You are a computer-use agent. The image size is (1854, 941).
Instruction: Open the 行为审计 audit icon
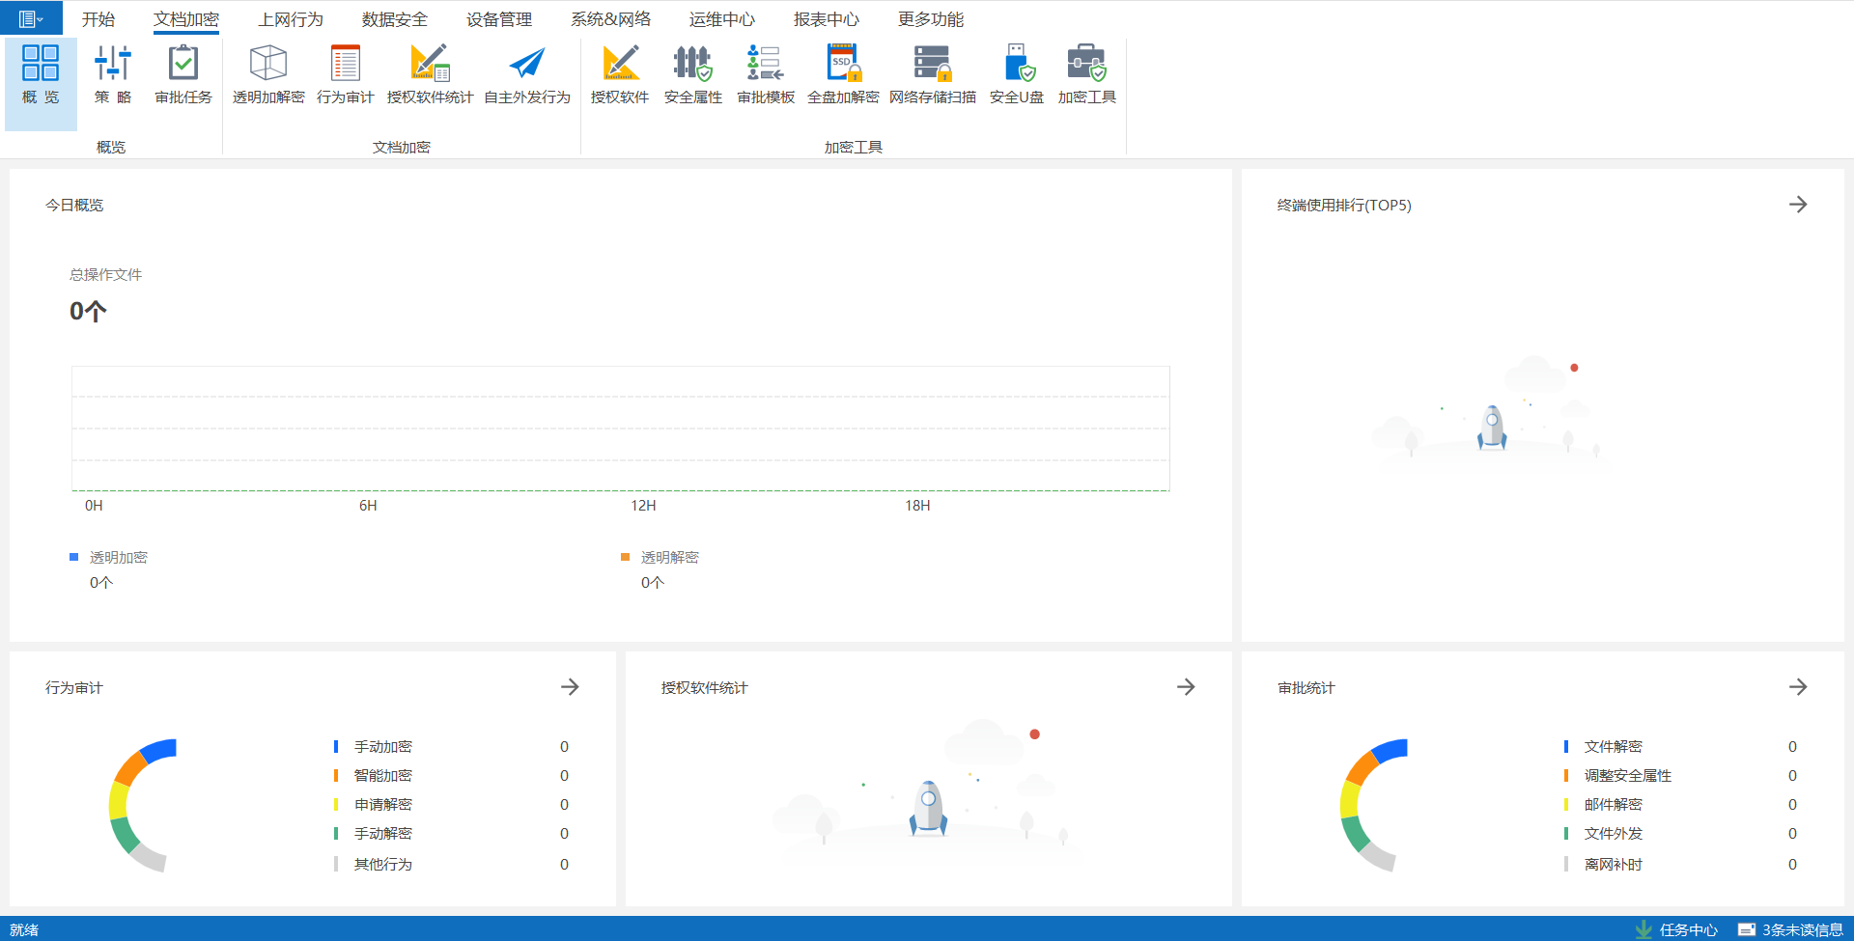[x=346, y=64]
